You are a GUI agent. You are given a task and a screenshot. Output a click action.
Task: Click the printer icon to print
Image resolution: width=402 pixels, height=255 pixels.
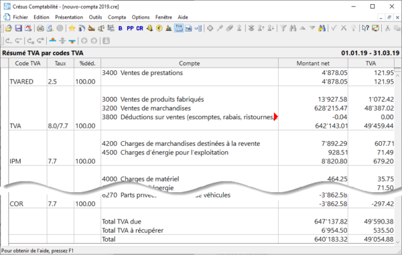click(40, 28)
